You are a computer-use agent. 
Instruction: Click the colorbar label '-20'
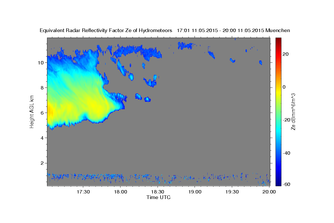pyautogui.click(x=286, y=120)
